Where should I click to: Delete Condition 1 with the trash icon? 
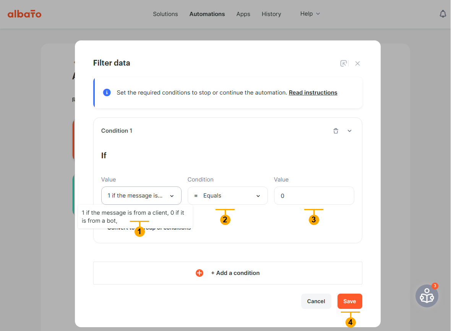click(336, 131)
